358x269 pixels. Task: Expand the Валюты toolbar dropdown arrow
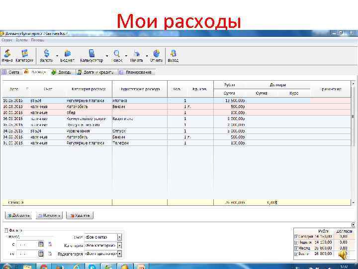57,56
